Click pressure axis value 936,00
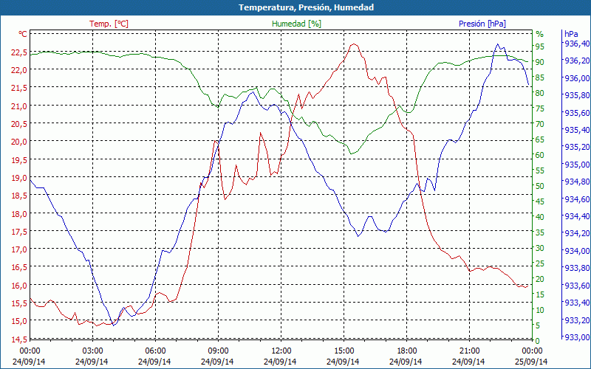This screenshot has height=369, width=591. (x=577, y=78)
